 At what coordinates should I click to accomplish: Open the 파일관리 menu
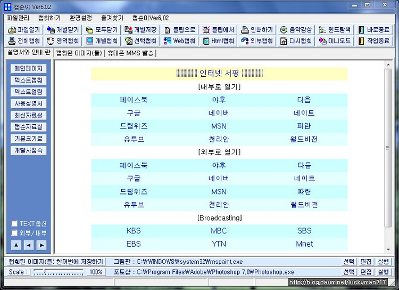click(18, 18)
